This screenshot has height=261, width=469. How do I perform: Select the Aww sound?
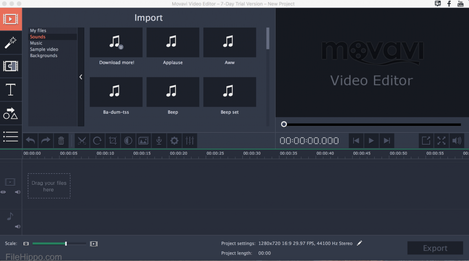(x=229, y=43)
